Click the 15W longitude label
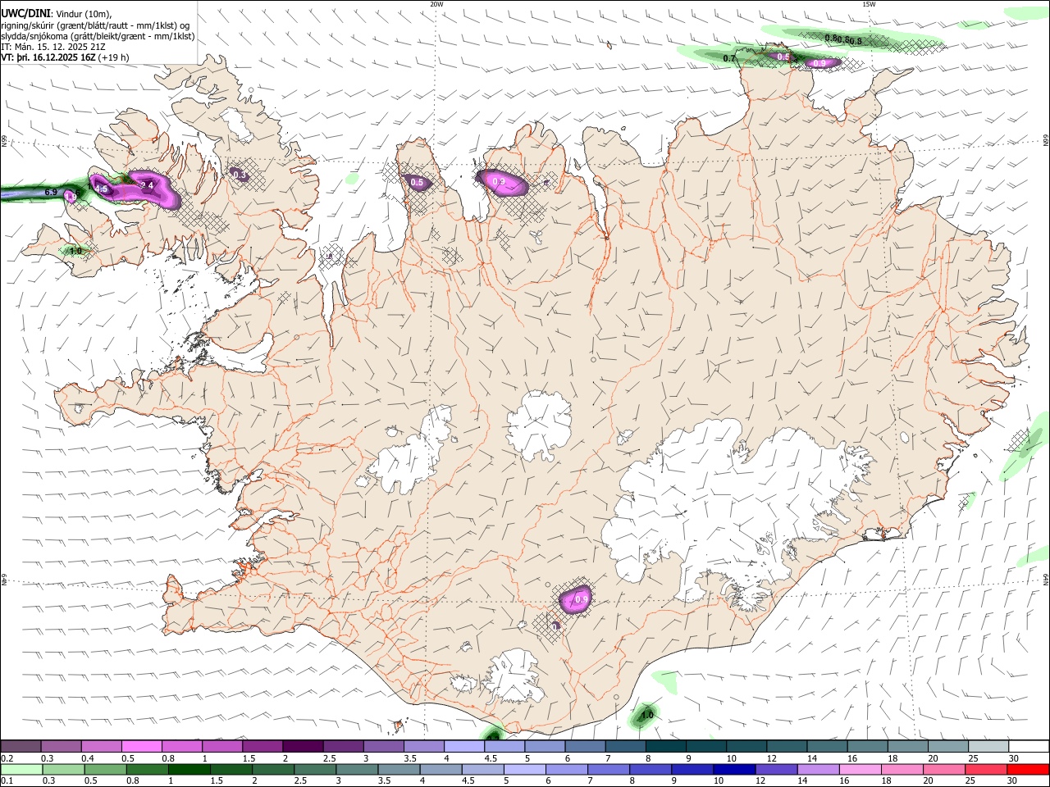 (x=870, y=4)
